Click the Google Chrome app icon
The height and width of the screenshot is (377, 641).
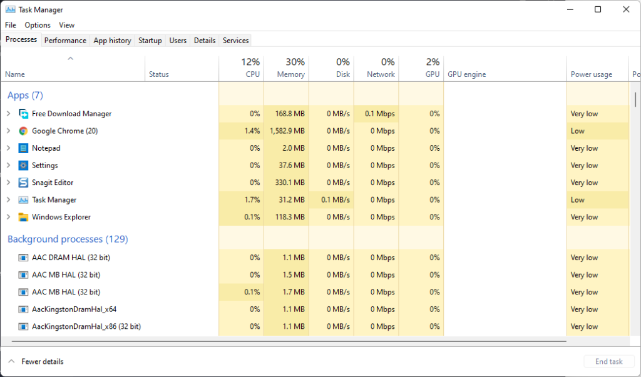click(x=23, y=131)
